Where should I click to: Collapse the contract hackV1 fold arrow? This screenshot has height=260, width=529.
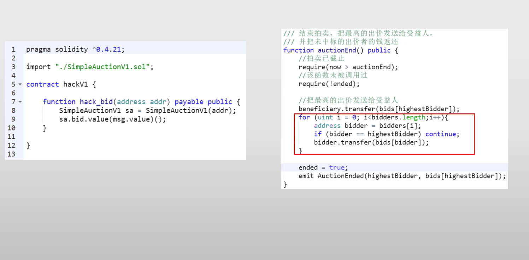click(20, 84)
